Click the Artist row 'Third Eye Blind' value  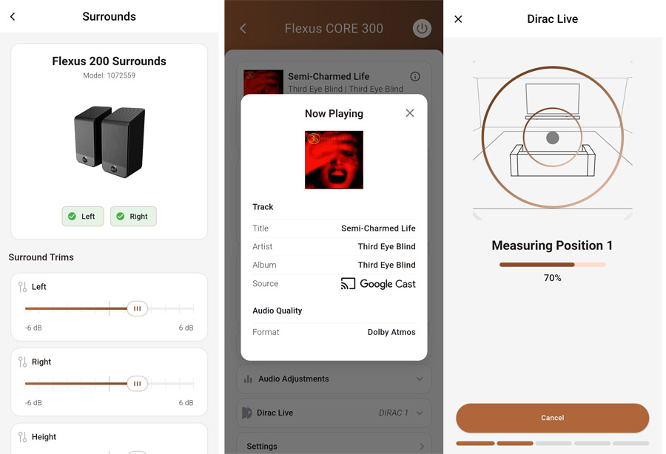(386, 246)
